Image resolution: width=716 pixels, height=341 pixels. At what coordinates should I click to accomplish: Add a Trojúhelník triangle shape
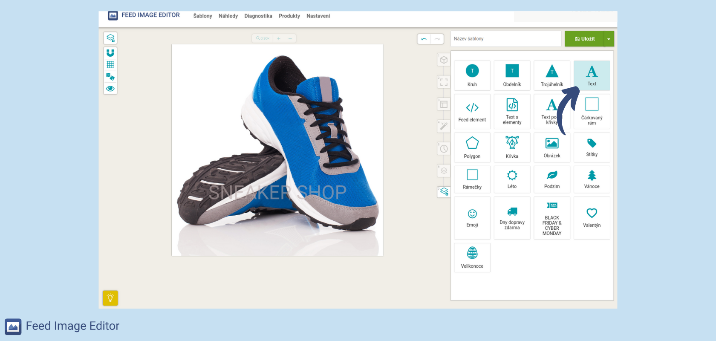point(552,75)
